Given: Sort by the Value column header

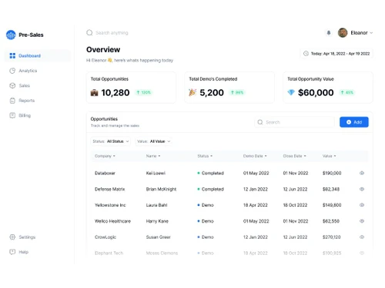Looking at the screenshot, I should pyautogui.click(x=329, y=156).
